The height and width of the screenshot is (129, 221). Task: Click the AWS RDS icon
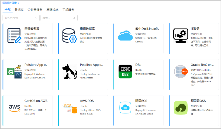pos(70,108)
